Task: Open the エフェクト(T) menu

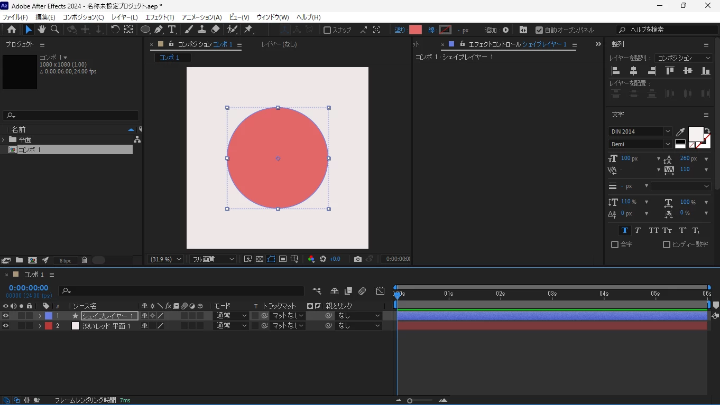Action: (x=160, y=17)
